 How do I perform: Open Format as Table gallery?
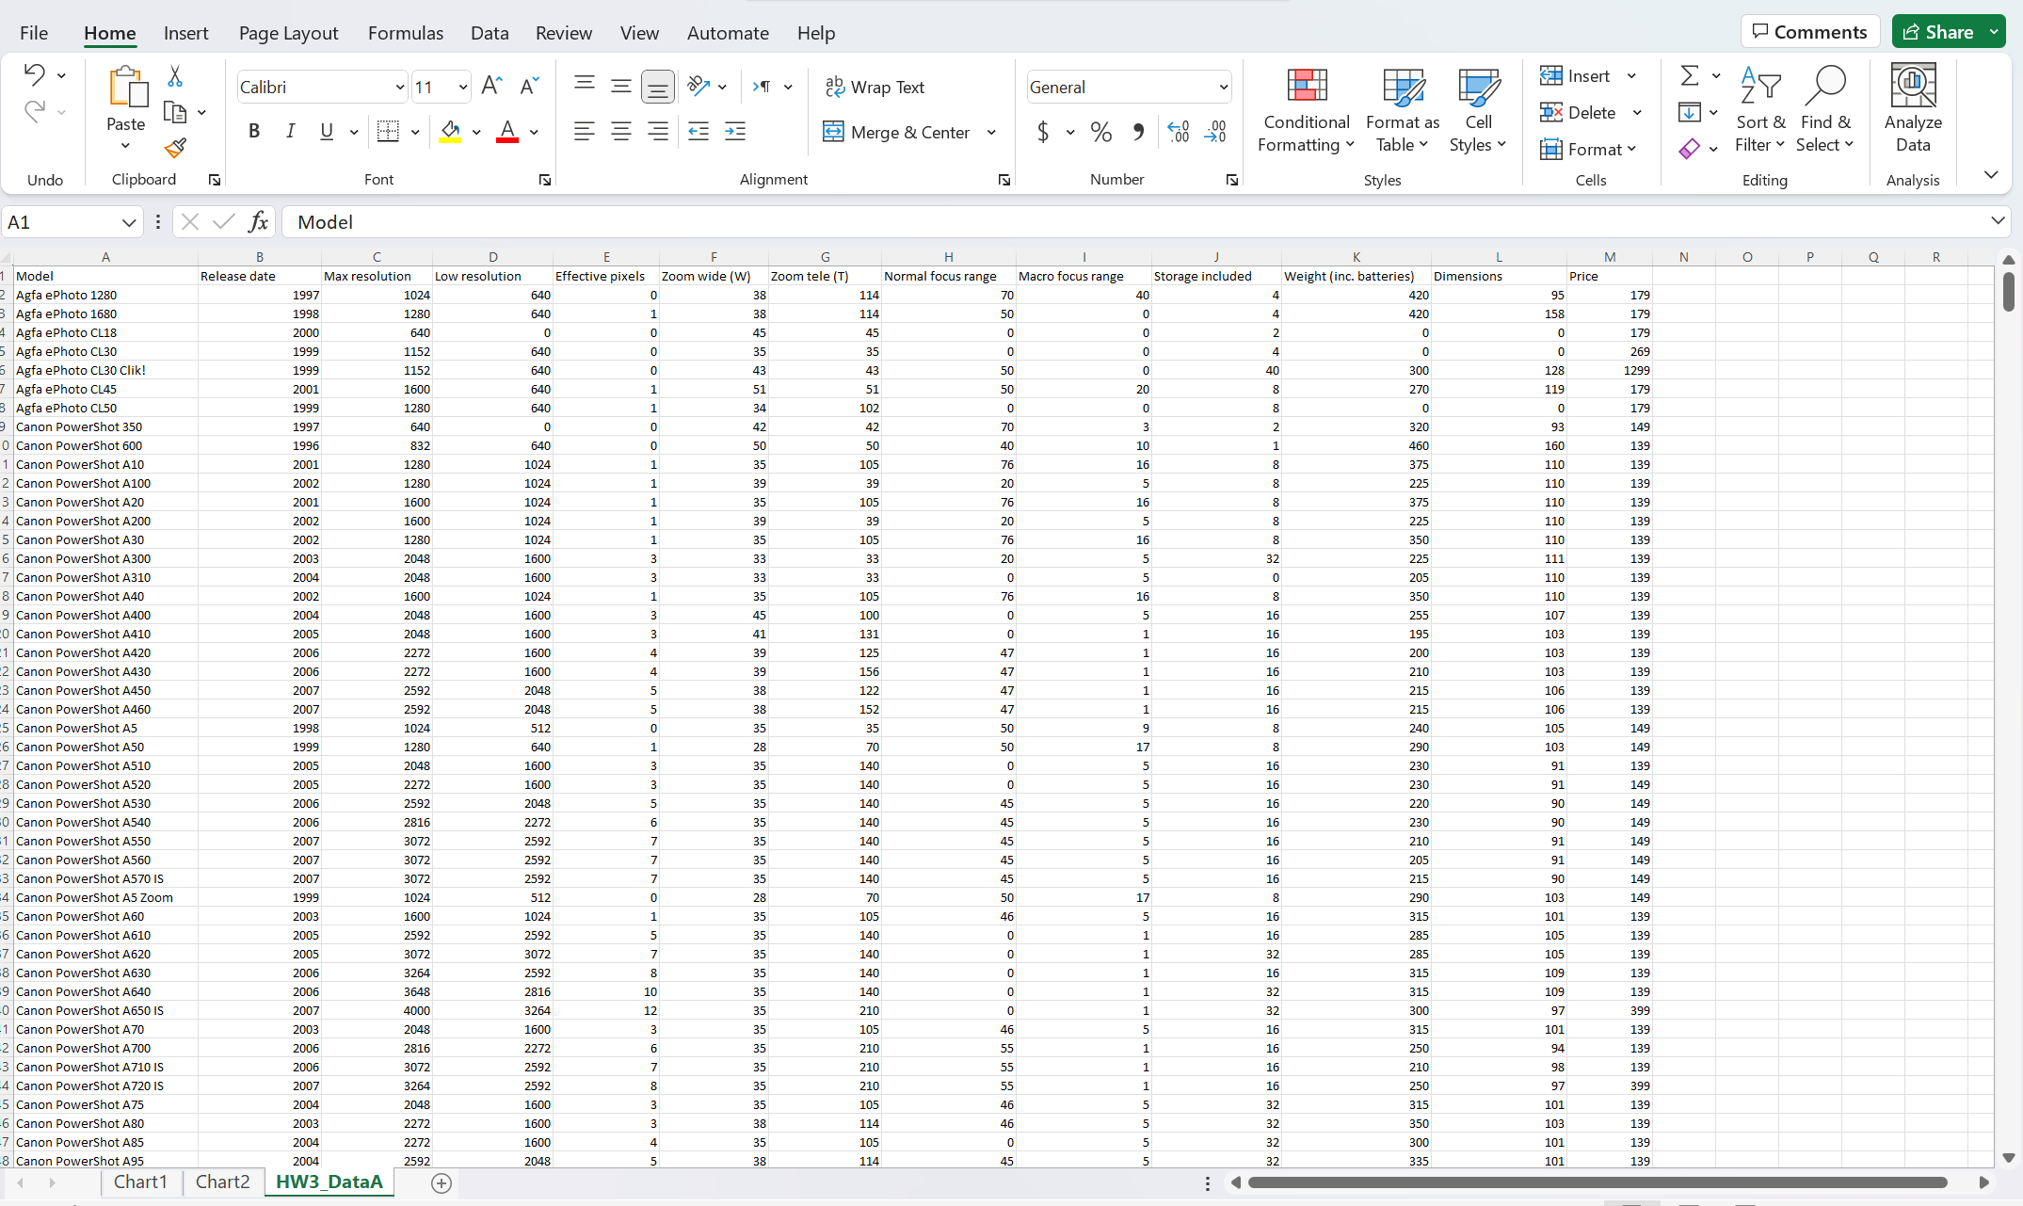1403,109
